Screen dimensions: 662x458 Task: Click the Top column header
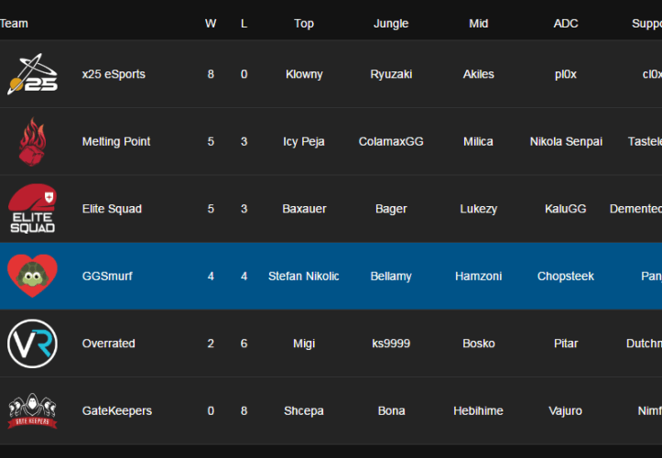304,24
